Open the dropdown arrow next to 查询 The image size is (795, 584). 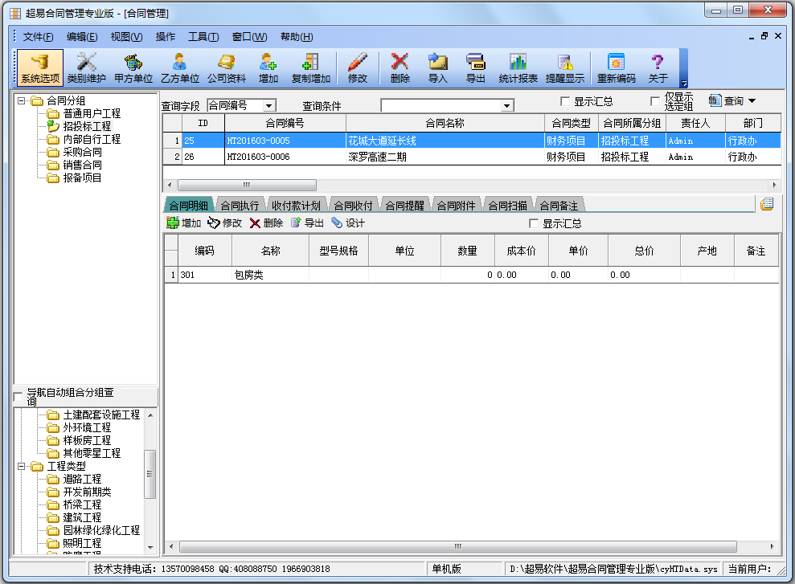(752, 100)
